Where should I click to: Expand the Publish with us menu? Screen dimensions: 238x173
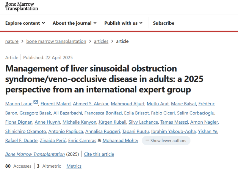[x=123, y=23]
